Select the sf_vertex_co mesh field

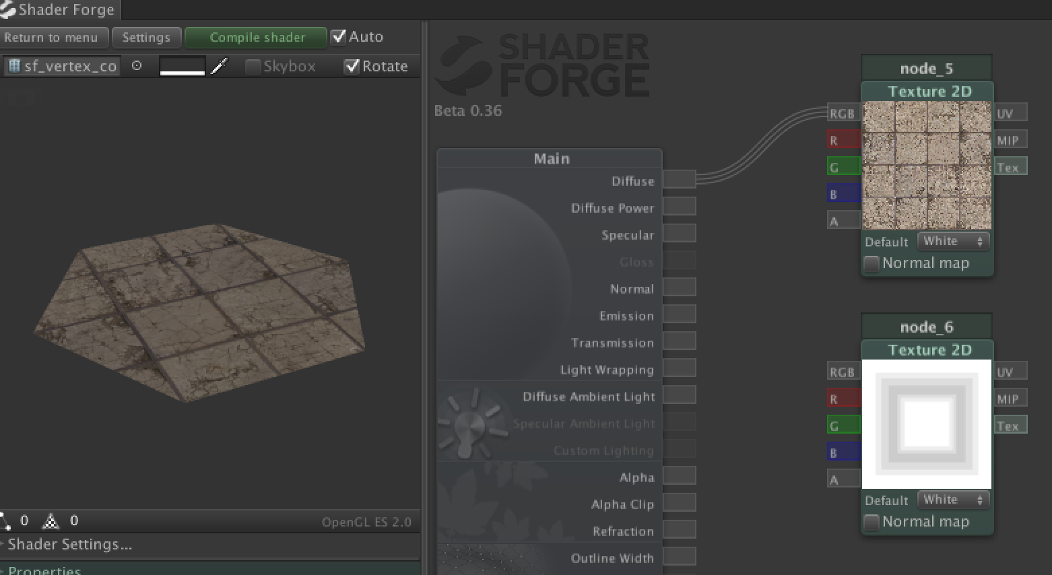click(x=62, y=66)
